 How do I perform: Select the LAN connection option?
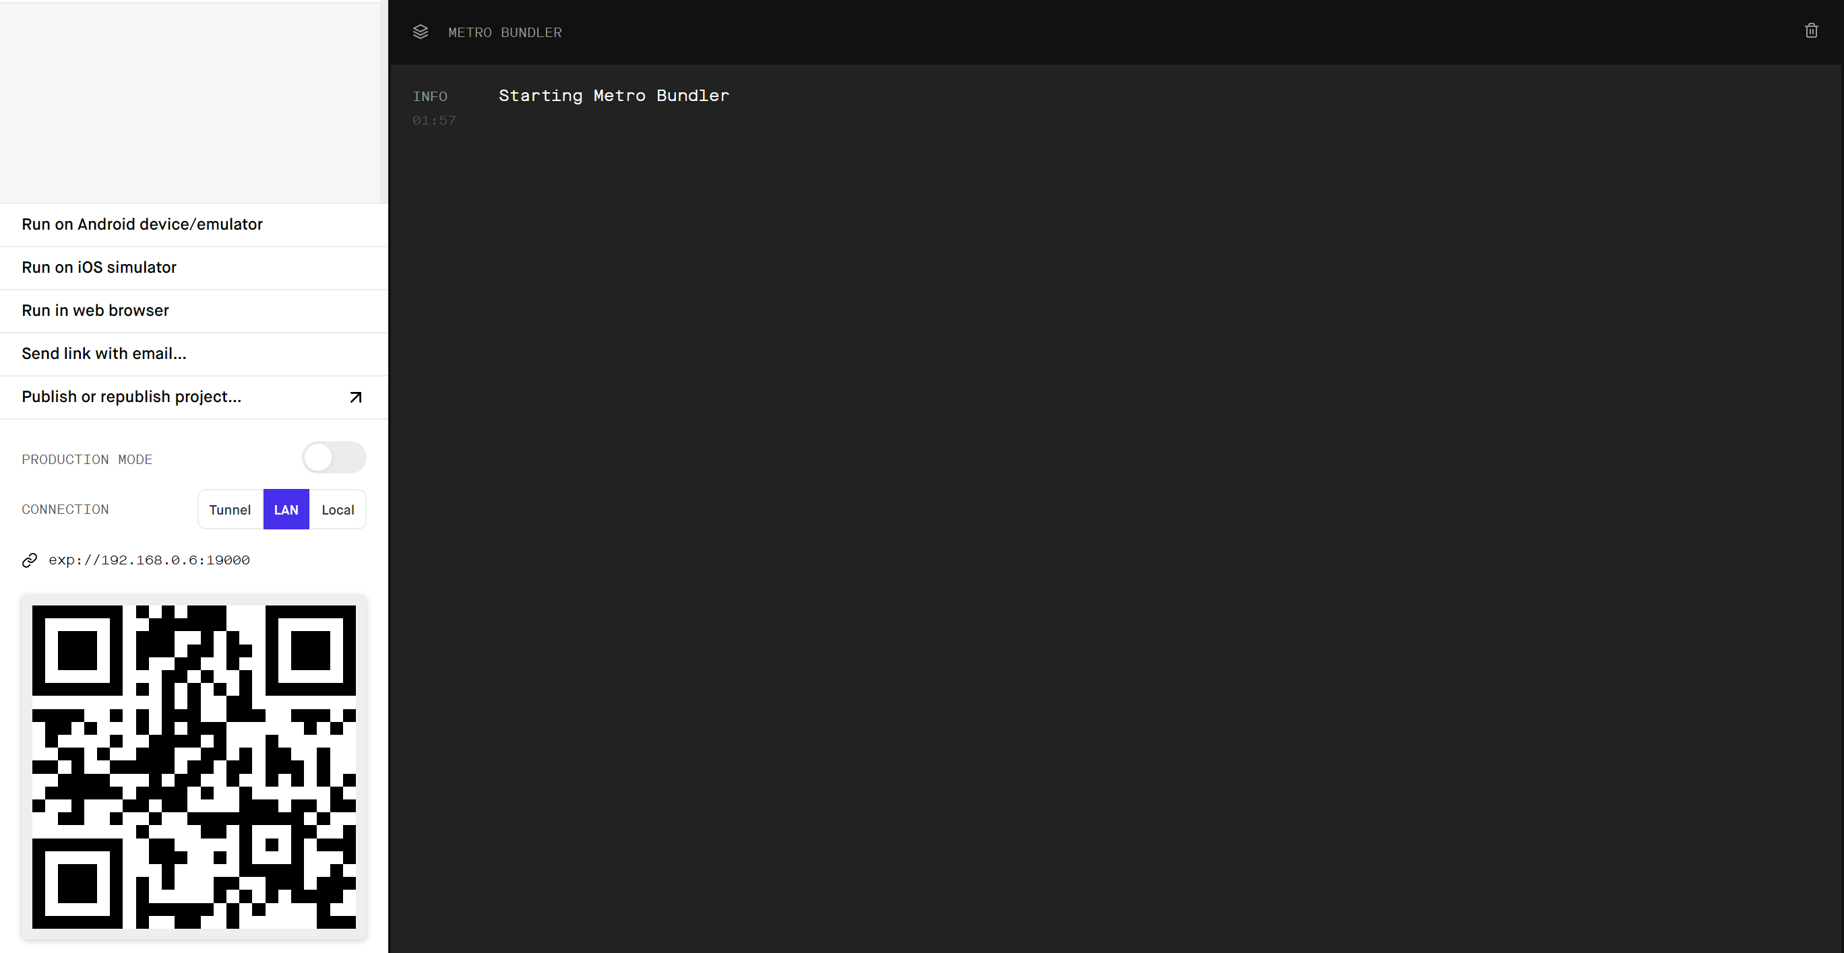click(x=286, y=509)
